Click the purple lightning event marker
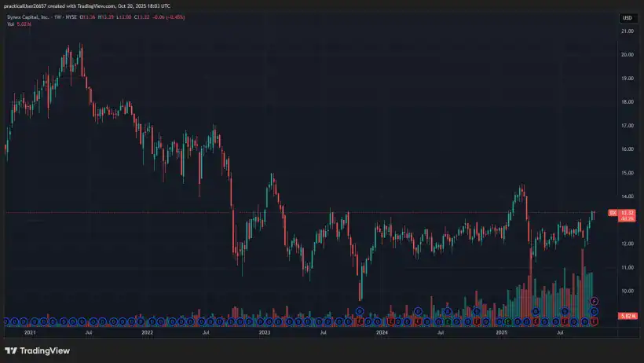This screenshot has height=363, width=644. (x=594, y=302)
